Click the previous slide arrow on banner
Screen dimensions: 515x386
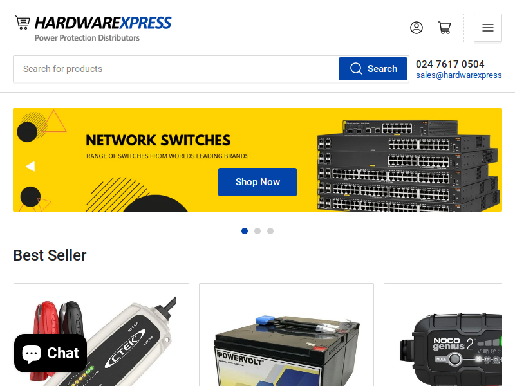(x=30, y=167)
